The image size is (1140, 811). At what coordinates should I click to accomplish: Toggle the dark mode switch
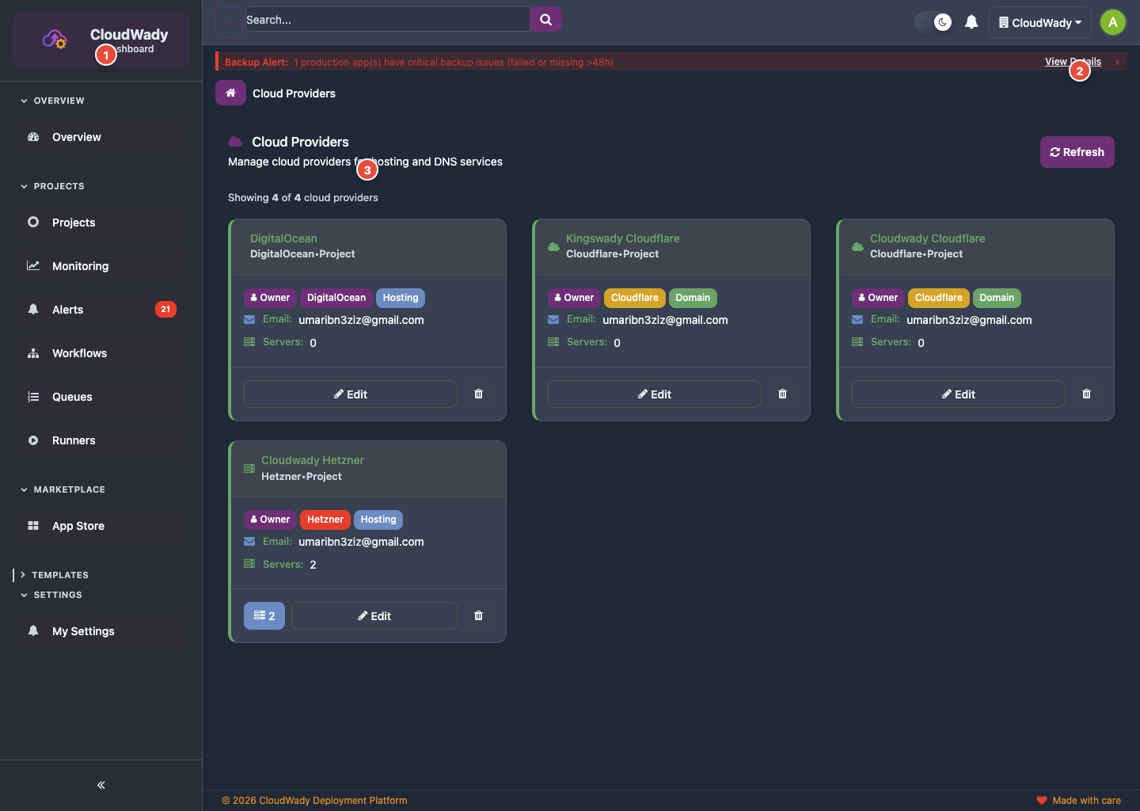coord(933,22)
